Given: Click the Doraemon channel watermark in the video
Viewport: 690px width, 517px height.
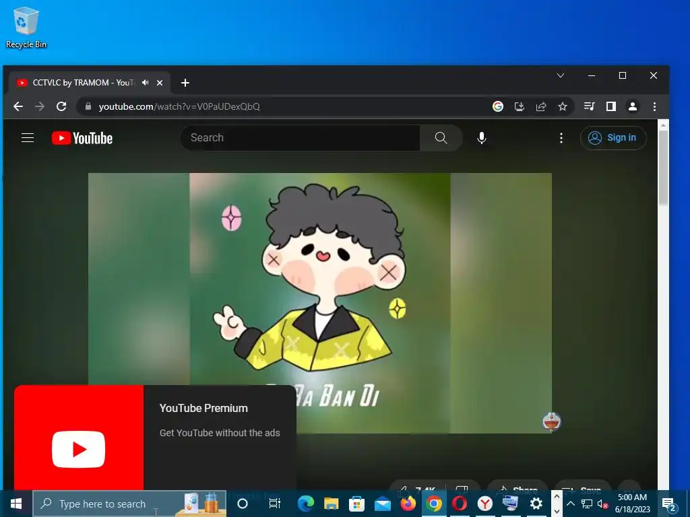Looking at the screenshot, I should click(x=551, y=422).
